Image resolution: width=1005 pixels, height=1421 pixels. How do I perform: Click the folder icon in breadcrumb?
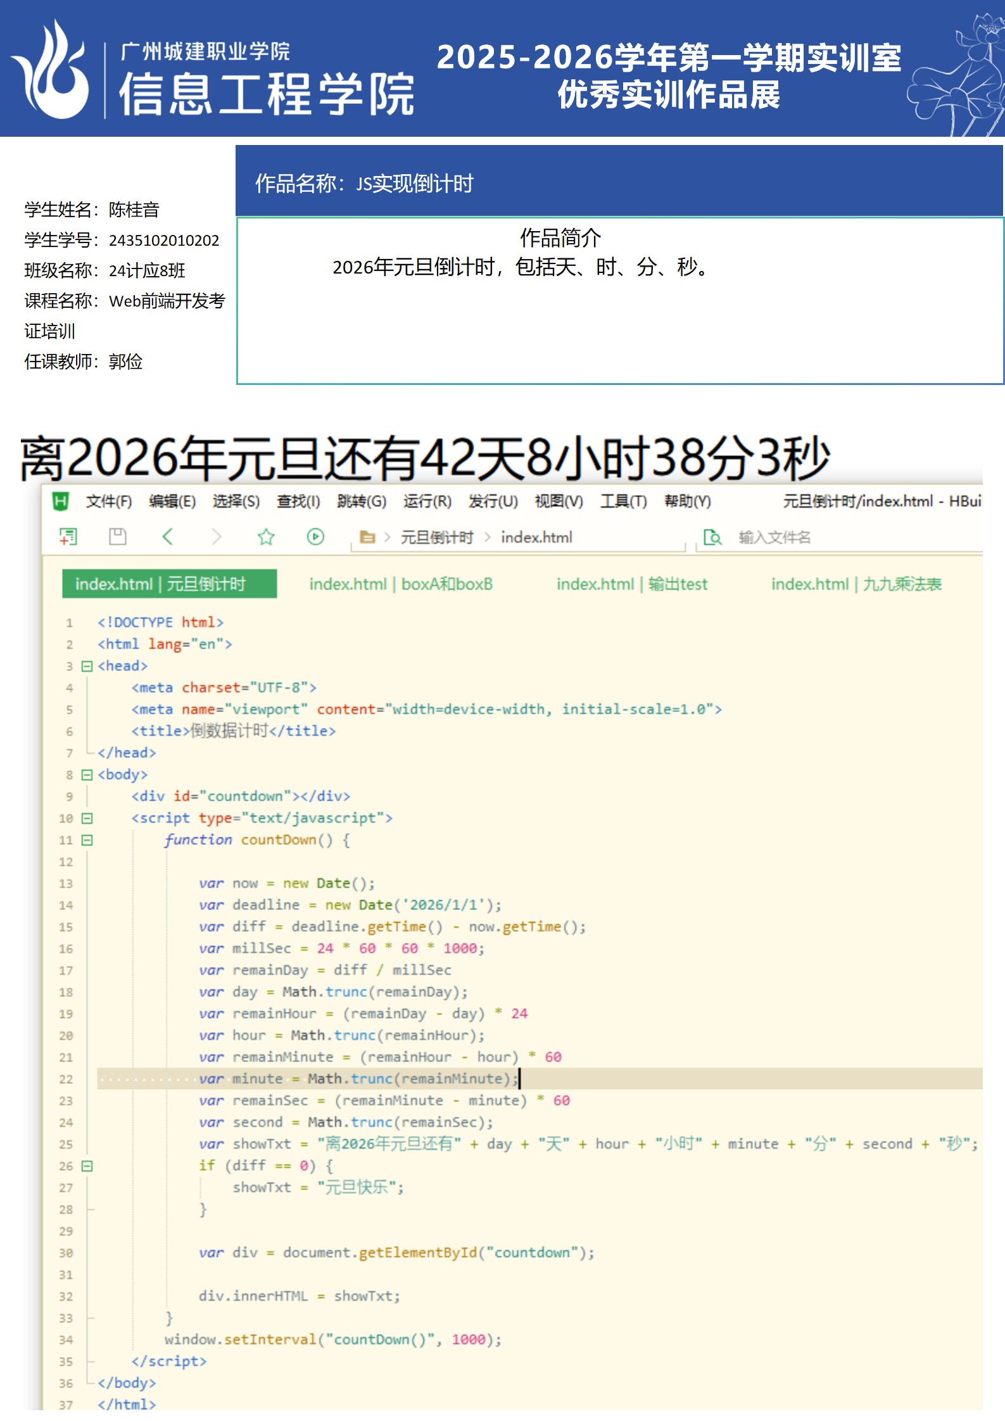[x=367, y=538]
